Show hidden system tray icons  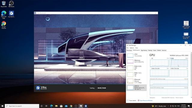click(168, 106)
